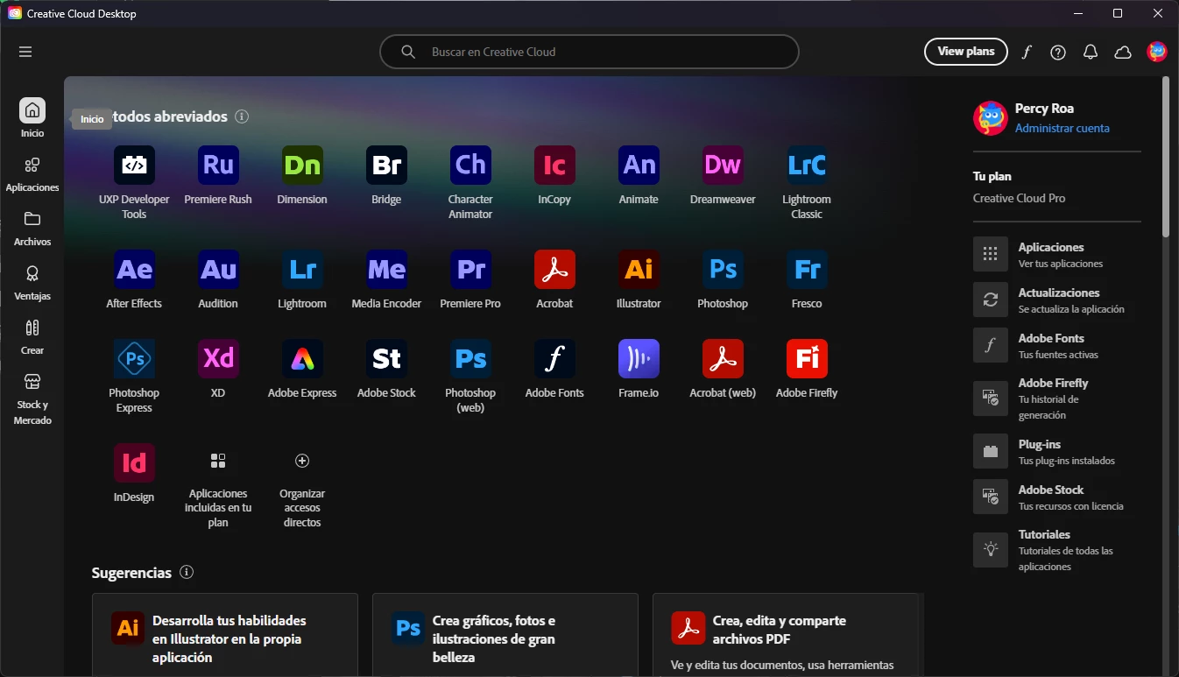Viewport: 1179px width, 677px height.
Task: Launch Illustrator from shortcuts grid
Action: 639,270
